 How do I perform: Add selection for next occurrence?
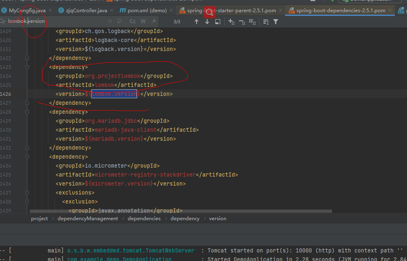tap(231, 22)
